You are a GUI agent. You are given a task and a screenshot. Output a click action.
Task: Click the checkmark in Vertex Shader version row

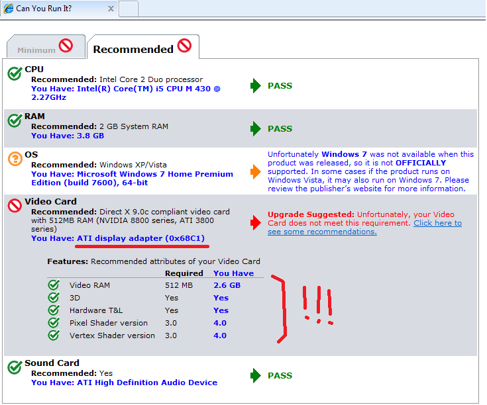click(54, 336)
